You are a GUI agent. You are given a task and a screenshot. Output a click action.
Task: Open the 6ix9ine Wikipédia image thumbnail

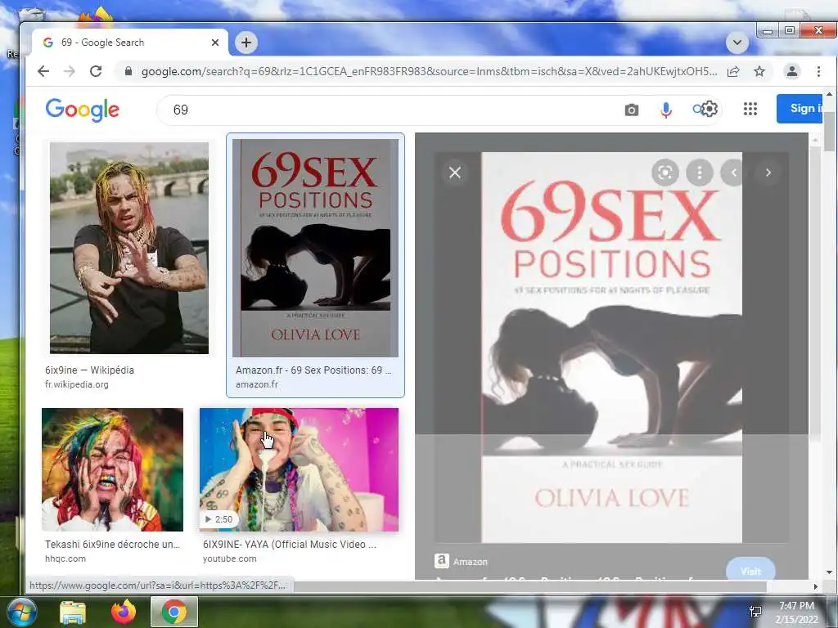click(x=129, y=248)
